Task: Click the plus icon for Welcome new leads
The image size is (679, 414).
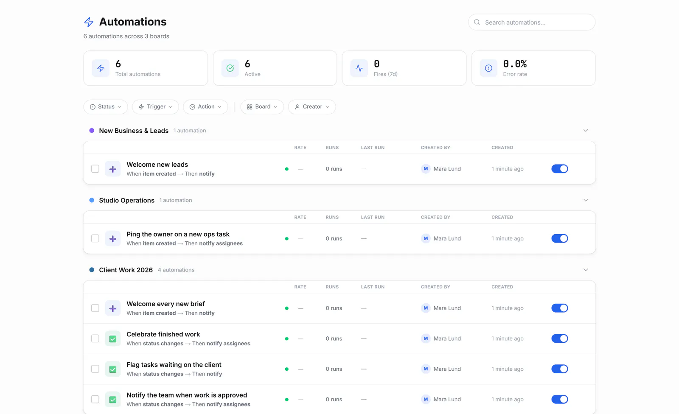Action: pyautogui.click(x=113, y=169)
